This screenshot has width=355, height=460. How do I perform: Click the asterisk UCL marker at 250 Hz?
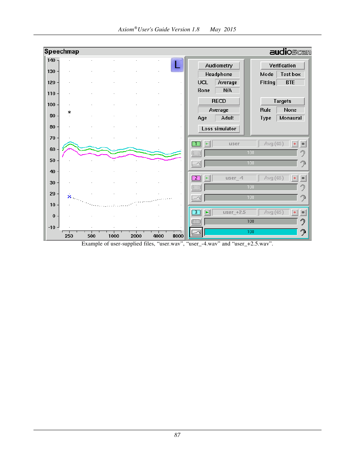tap(69, 112)
